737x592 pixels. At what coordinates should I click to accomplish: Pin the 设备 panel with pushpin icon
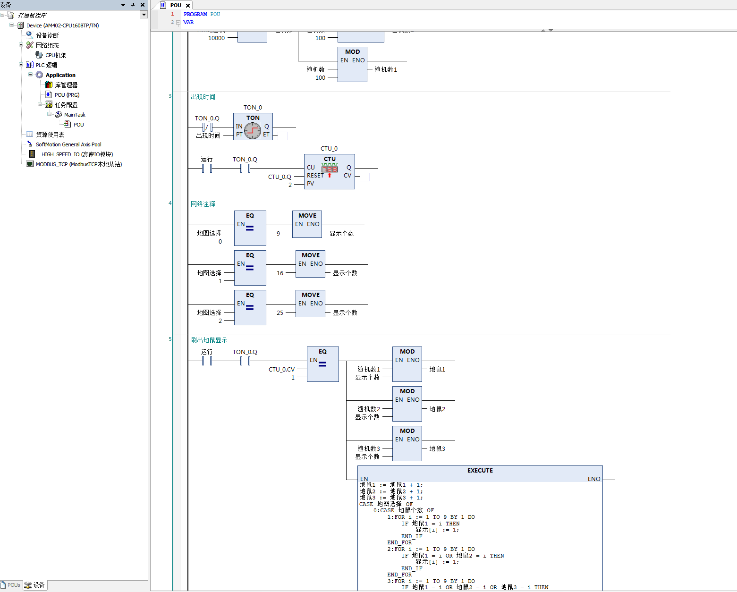click(133, 5)
